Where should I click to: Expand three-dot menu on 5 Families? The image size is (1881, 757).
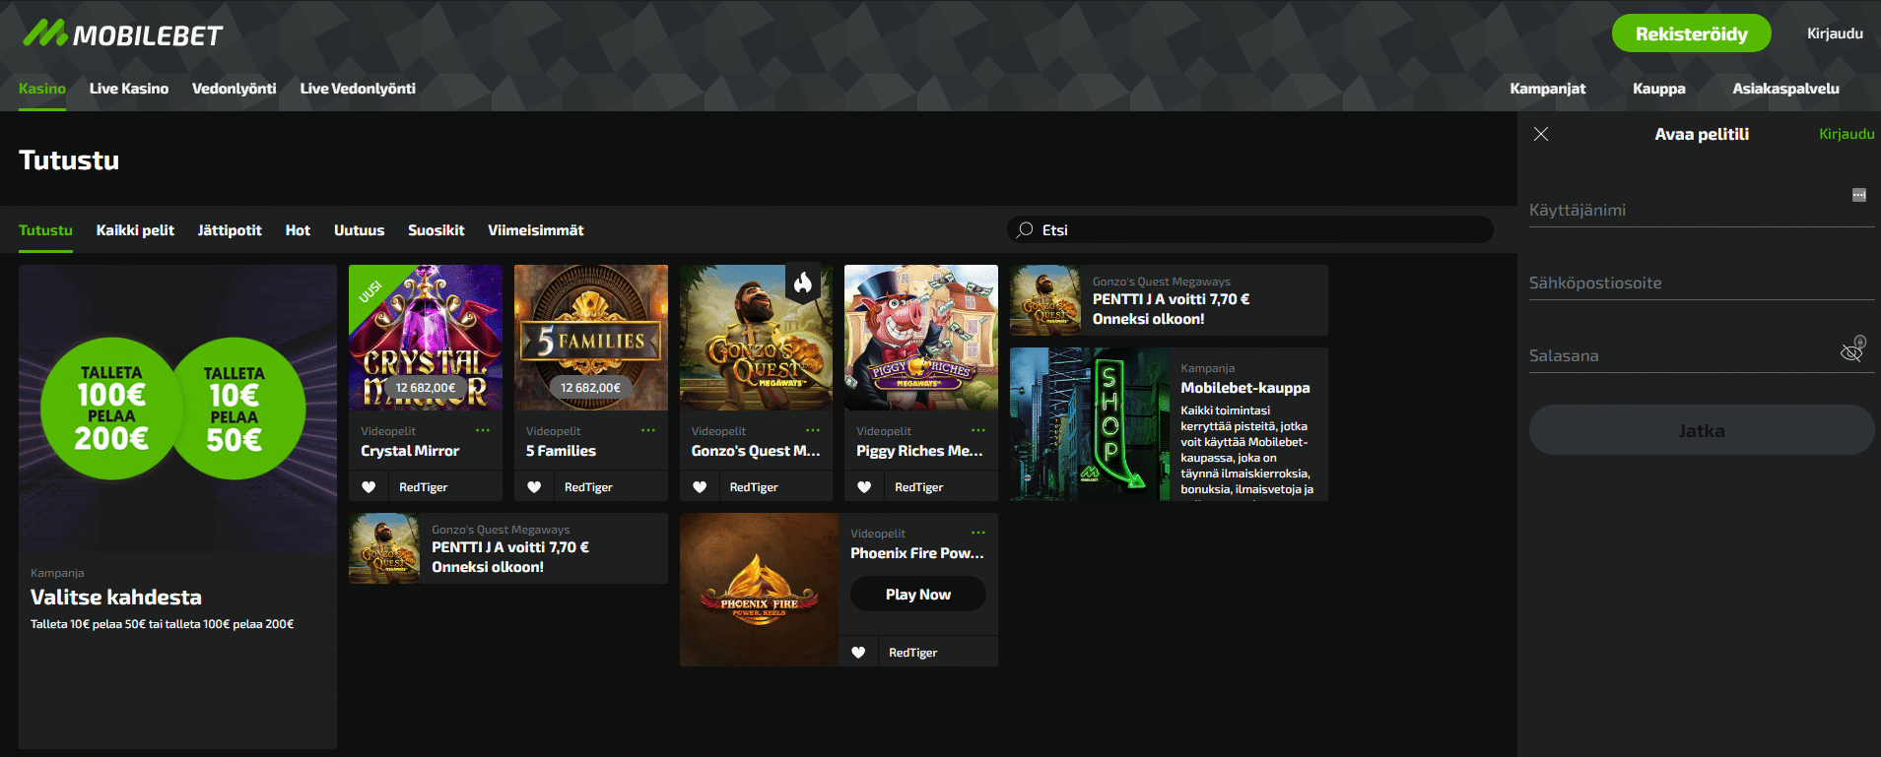(x=647, y=430)
